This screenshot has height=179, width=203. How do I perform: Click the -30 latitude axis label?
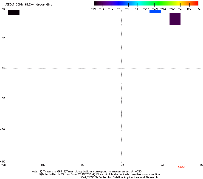pos(2,9)
